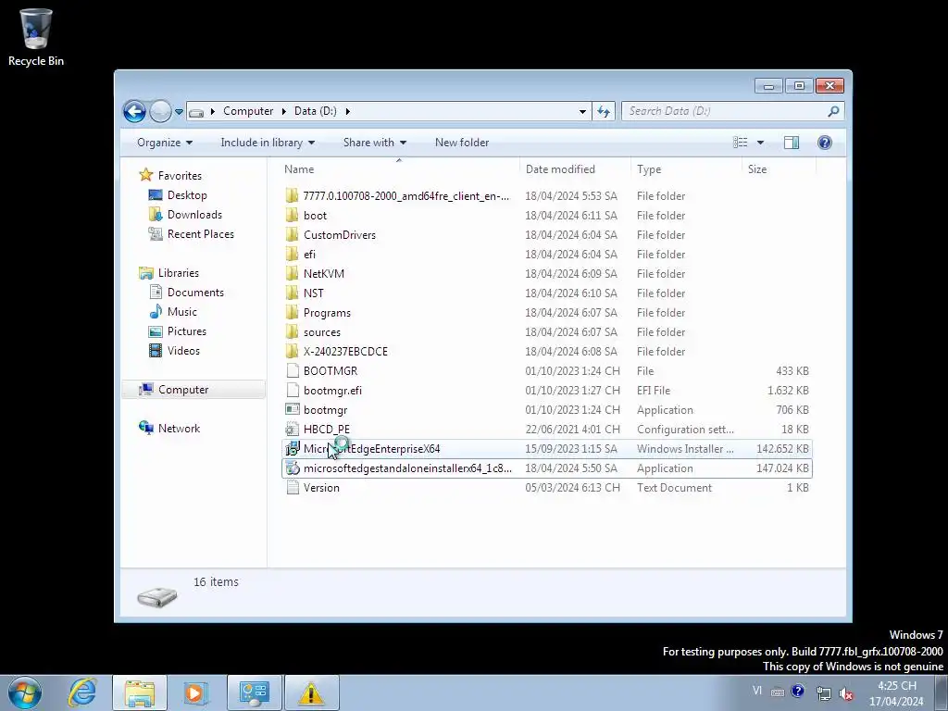Click the Back navigation arrow
948x711 pixels.
coord(134,111)
